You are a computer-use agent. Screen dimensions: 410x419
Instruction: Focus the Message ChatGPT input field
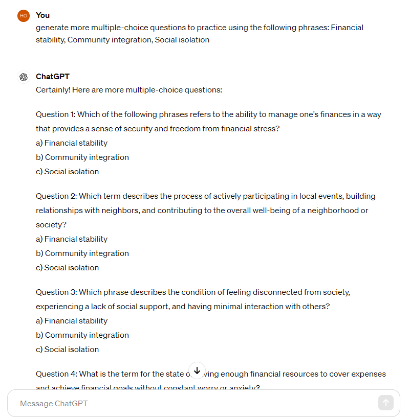[x=195, y=404]
